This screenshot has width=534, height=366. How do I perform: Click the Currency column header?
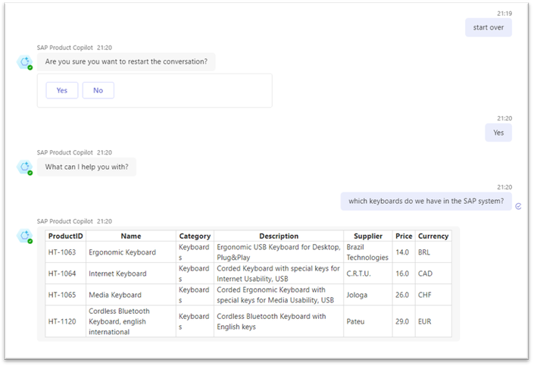click(x=433, y=236)
